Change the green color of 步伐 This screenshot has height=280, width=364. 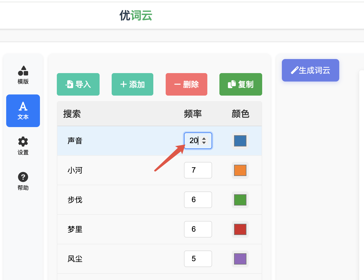tap(240, 200)
